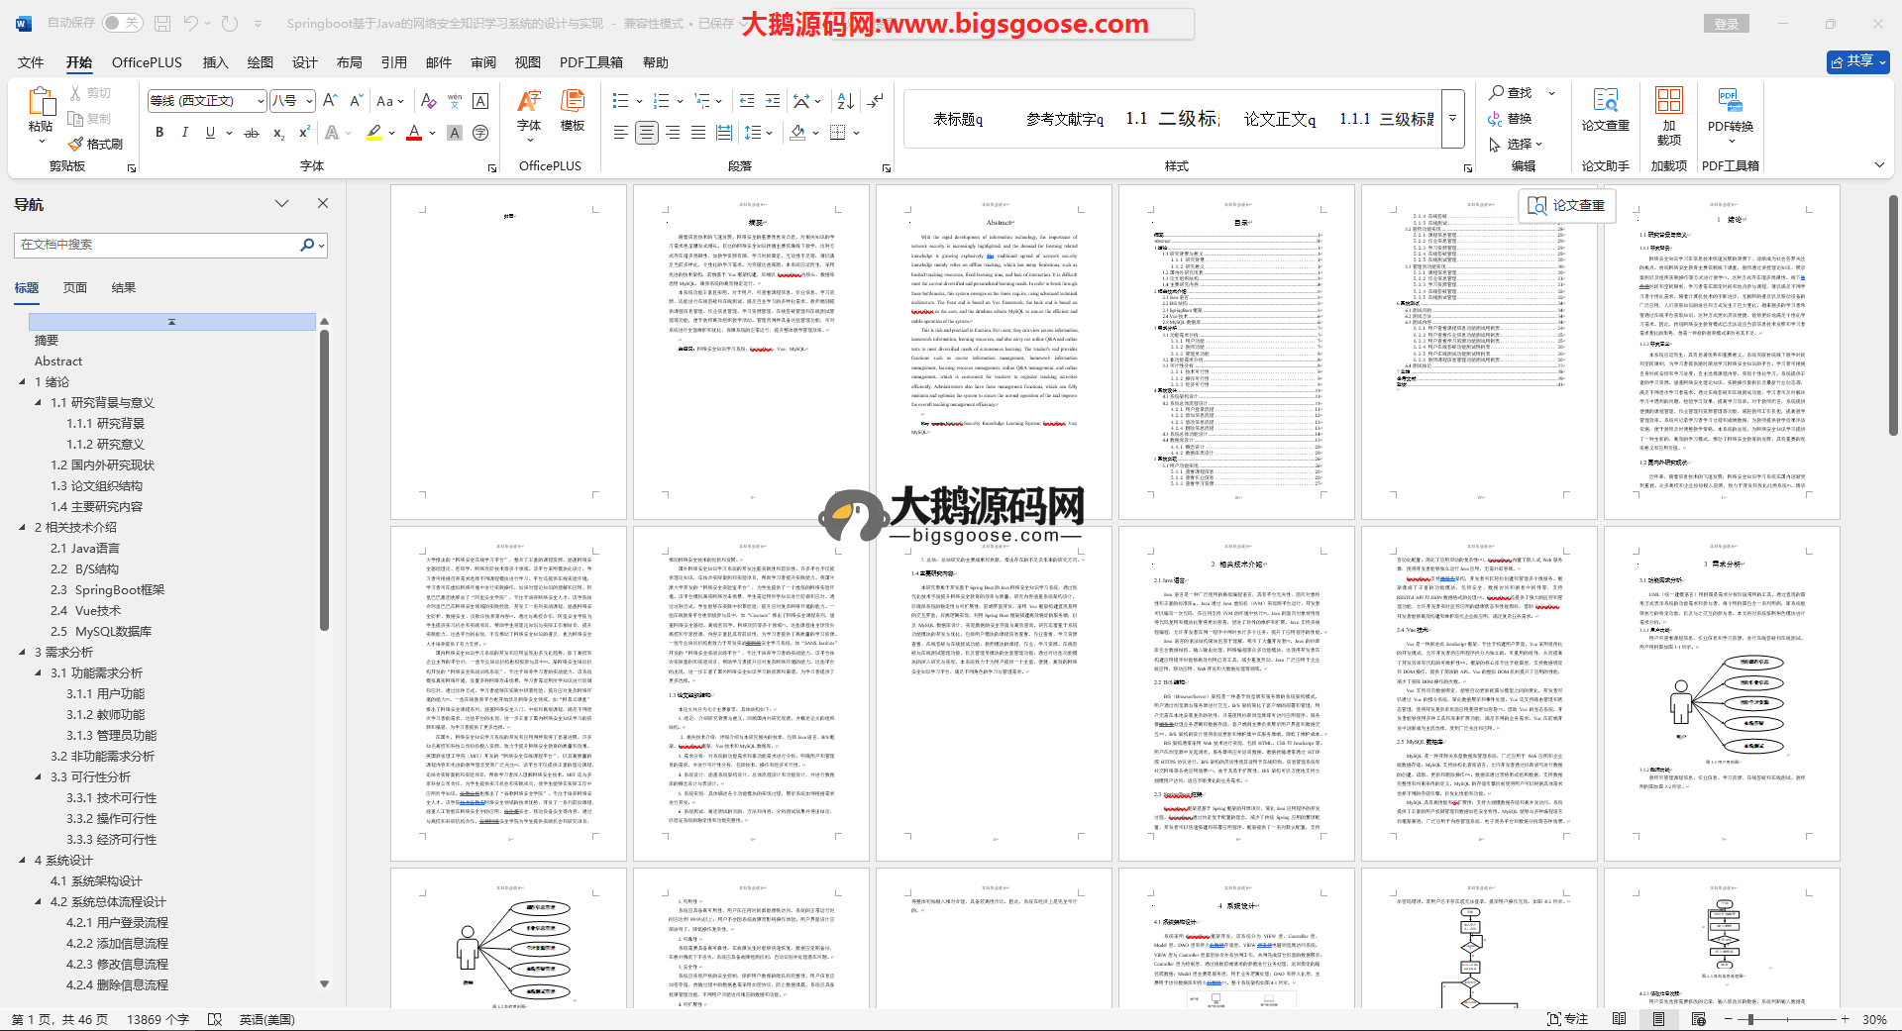Collapse the 2 相关技术介绍 section
1902x1031 pixels.
(23, 528)
